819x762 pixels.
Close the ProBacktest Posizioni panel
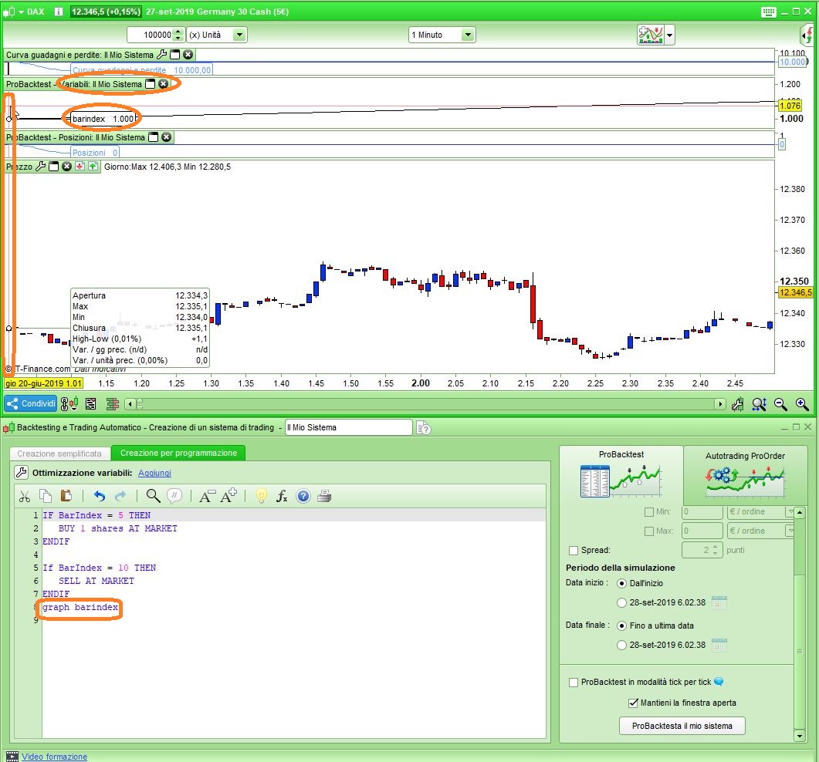click(166, 137)
